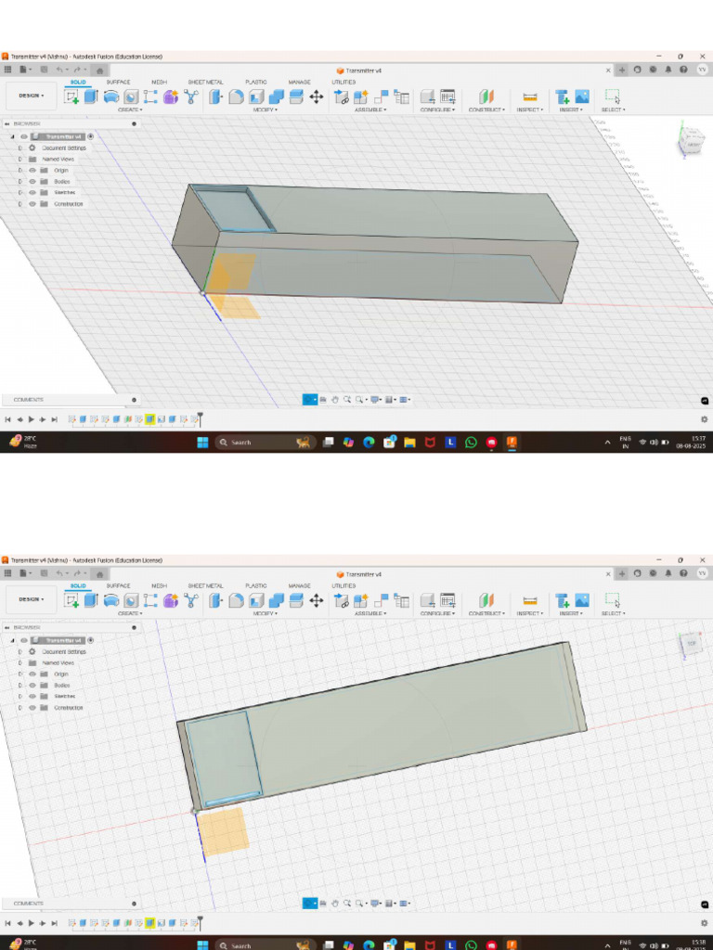Viewport: 713px width, 950px height.
Task: Open the DESIGN workspace dropdown in upper window
Action: pos(30,96)
